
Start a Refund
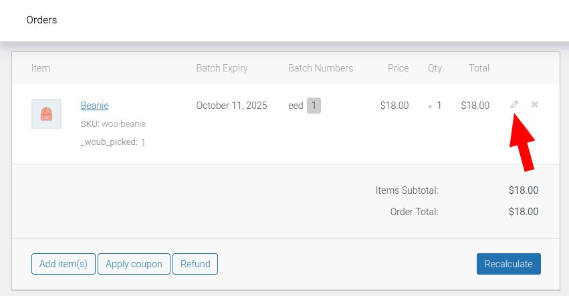(x=195, y=264)
